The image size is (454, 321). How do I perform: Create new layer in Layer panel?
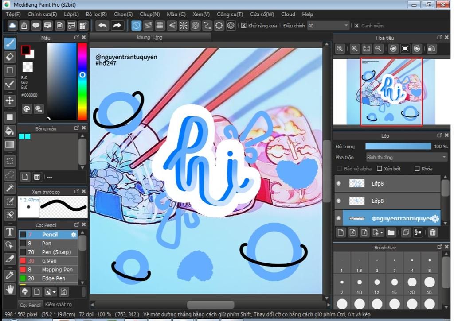[x=341, y=232]
